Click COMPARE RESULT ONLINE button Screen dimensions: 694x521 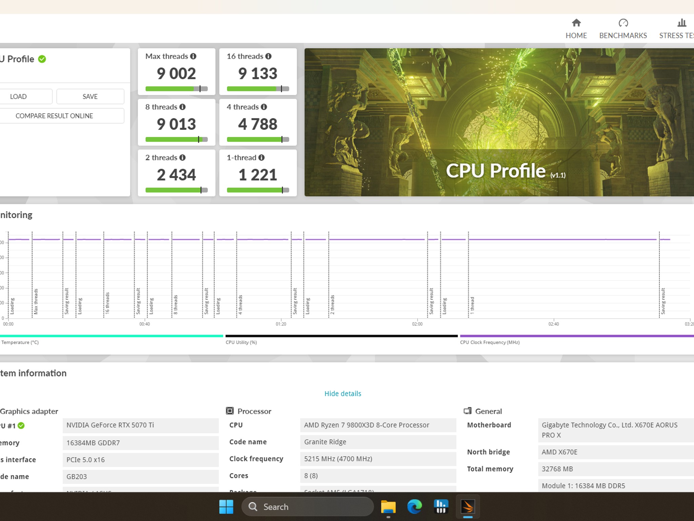click(54, 116)
